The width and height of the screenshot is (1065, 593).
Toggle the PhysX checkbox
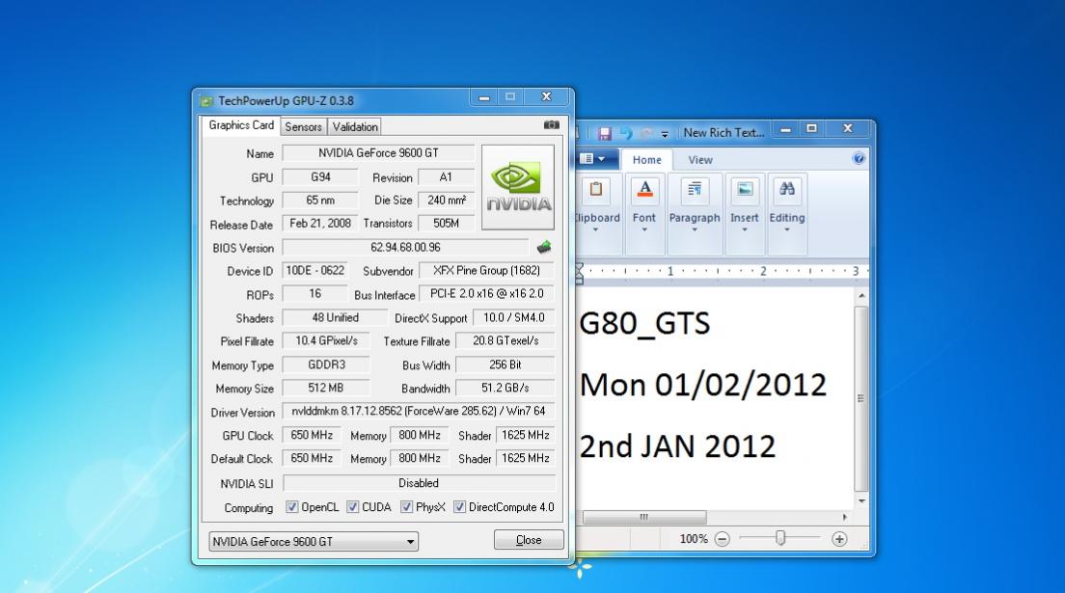(406, 507)
